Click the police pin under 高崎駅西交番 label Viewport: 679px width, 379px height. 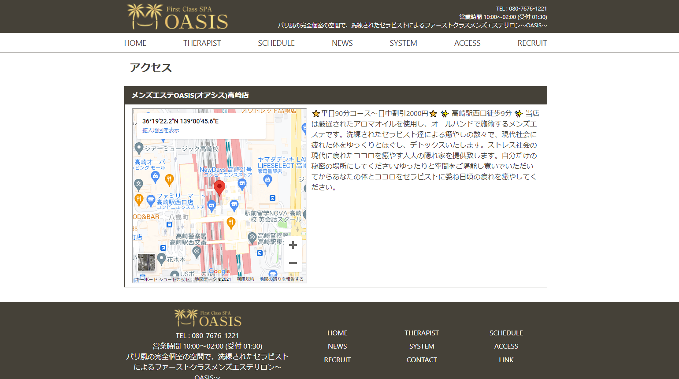[197, 252]
